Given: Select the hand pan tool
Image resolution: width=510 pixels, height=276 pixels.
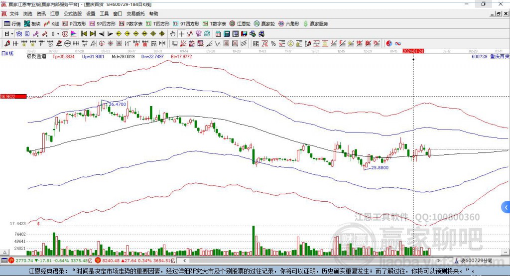Looking at the screenshot, I should pyautogui.click(x=173, y=34).
